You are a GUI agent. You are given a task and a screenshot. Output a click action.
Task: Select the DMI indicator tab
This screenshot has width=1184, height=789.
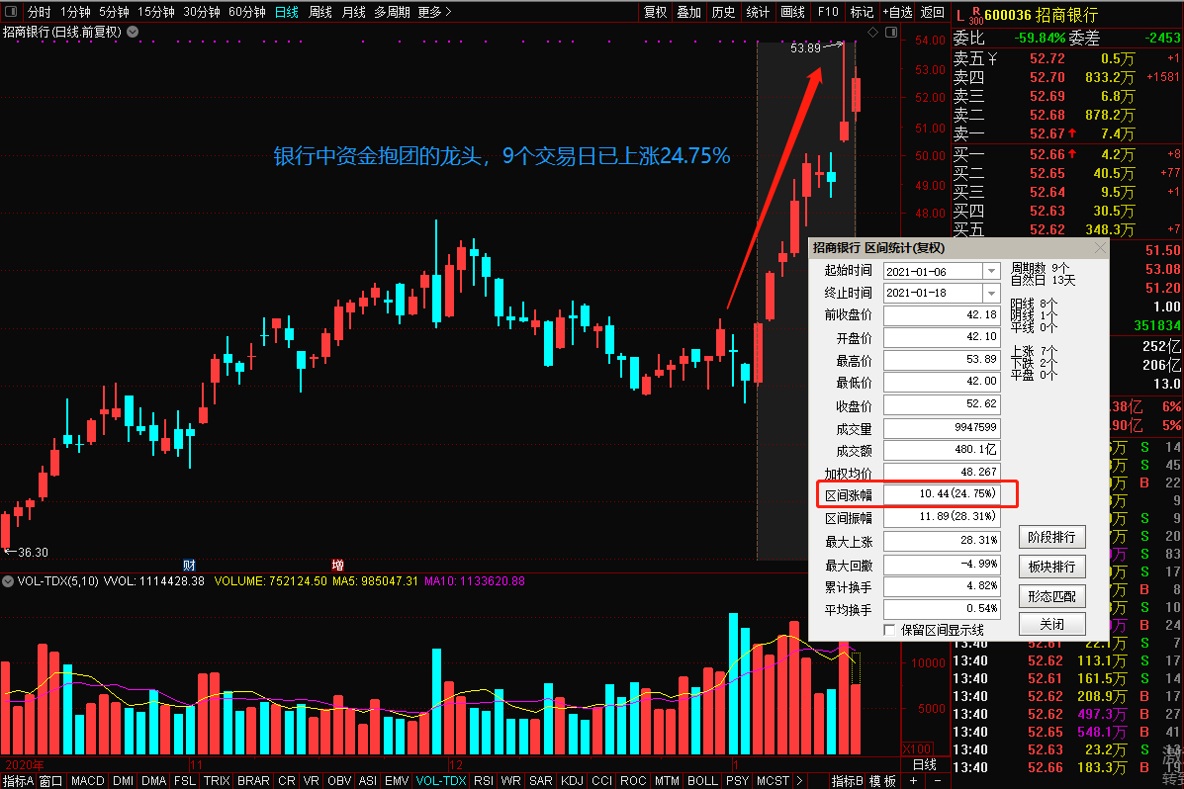point(123,781)
